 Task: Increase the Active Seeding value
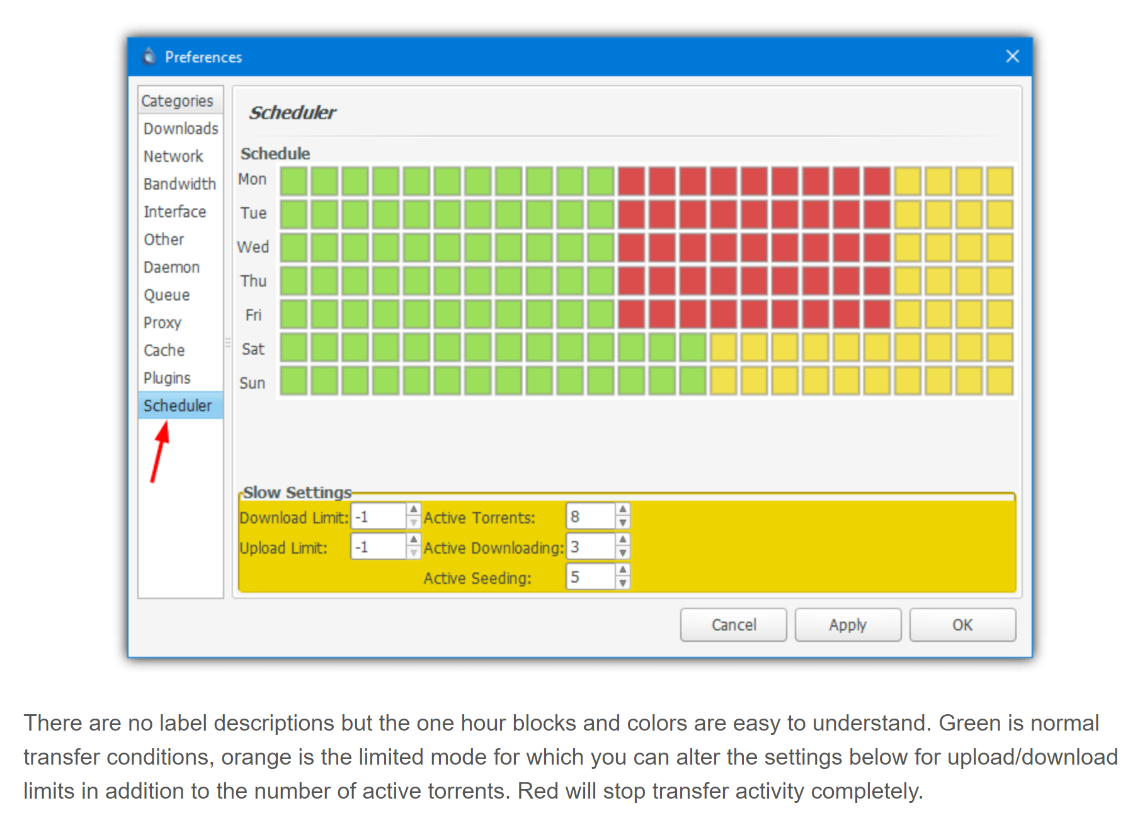(x=622, y=569)
